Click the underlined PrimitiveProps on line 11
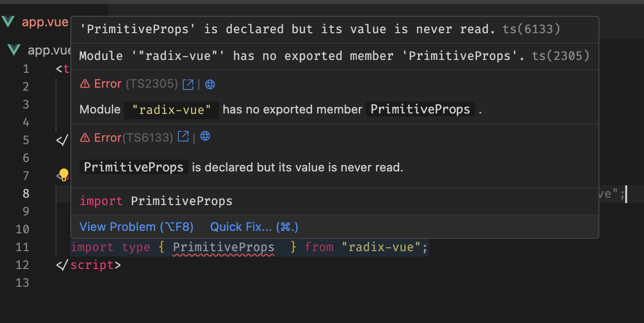 pos(223,247)
